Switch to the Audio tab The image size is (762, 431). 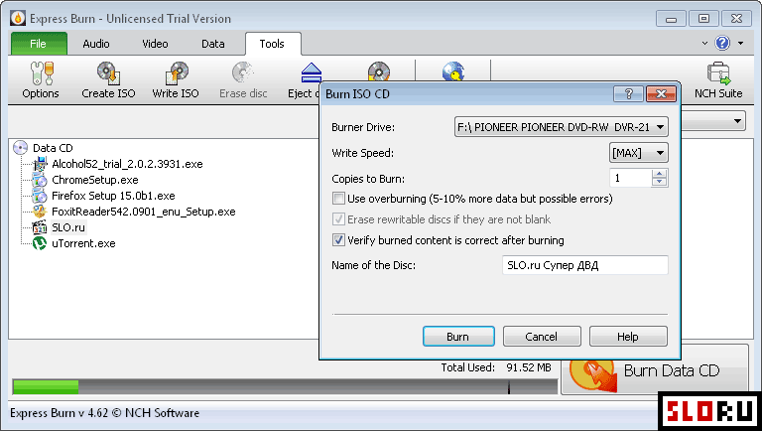(95, 44)
